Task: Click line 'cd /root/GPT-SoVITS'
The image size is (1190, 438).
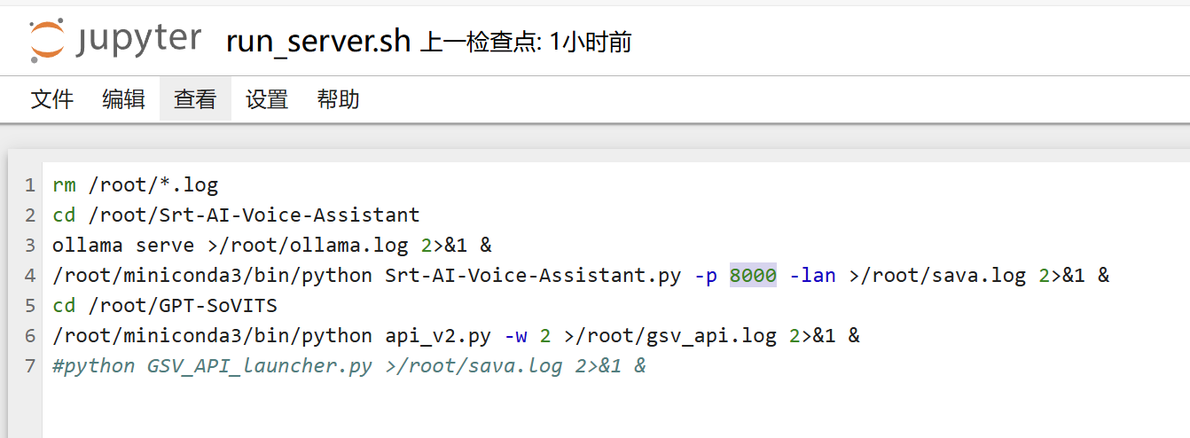Action: pos(165,306)
